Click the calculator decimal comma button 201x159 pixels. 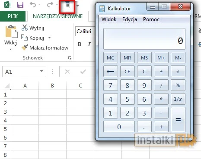[144, 127]
